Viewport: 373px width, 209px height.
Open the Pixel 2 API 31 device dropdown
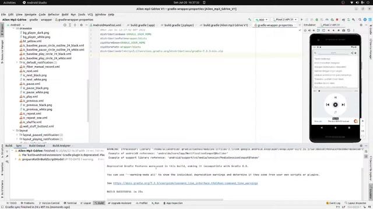[284, 20]
